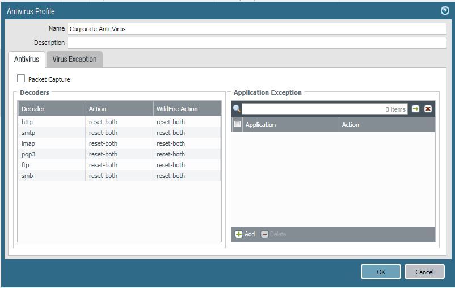This screenshot has width=455, height=288.
Task: Click the Name input field
Action: point(256,29)
